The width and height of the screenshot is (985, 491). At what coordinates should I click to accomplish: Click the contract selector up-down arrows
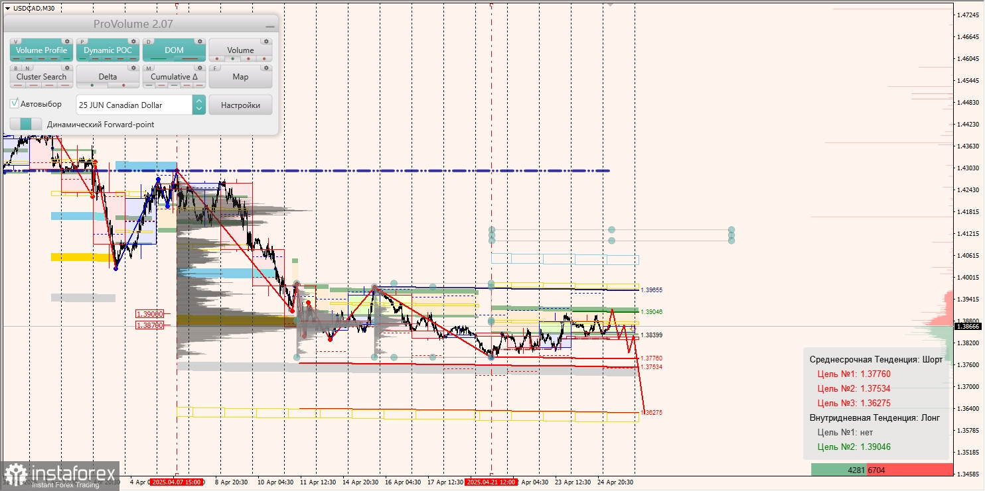(198, 105)
